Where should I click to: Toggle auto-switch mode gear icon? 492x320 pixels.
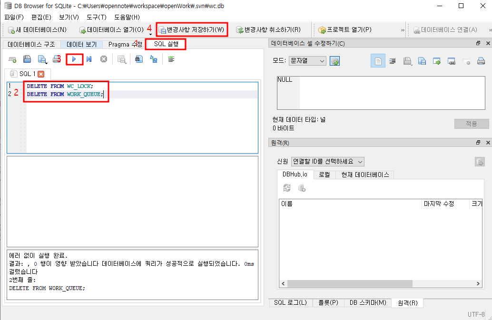[x=335, y=61]
